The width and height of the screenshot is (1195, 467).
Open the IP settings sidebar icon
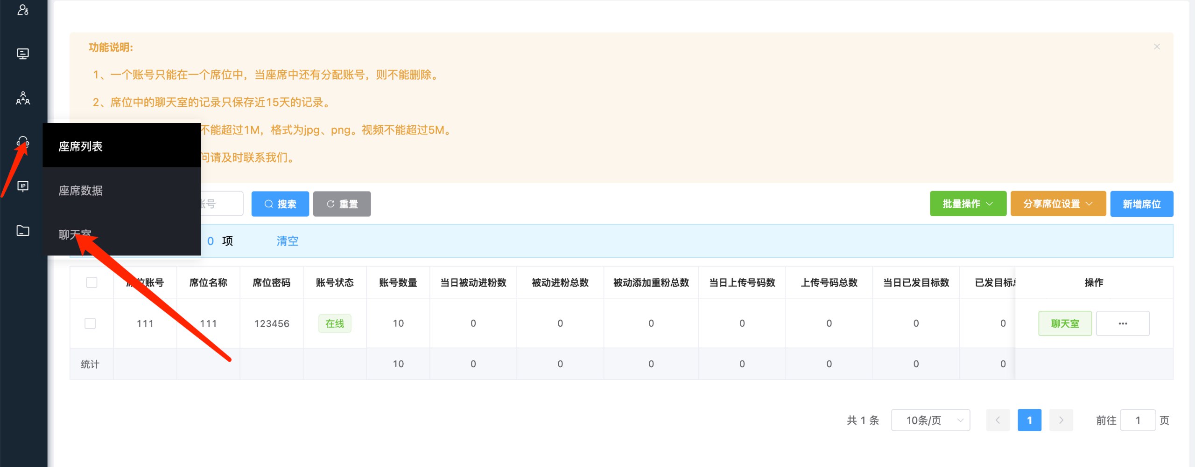coord(23,186)
